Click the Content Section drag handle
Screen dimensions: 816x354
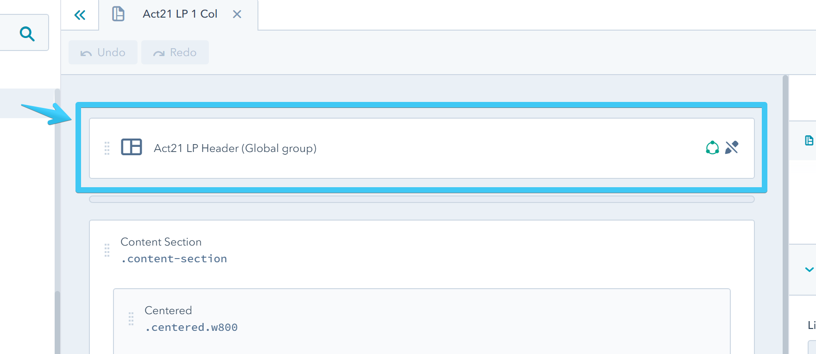coord(107,250)
